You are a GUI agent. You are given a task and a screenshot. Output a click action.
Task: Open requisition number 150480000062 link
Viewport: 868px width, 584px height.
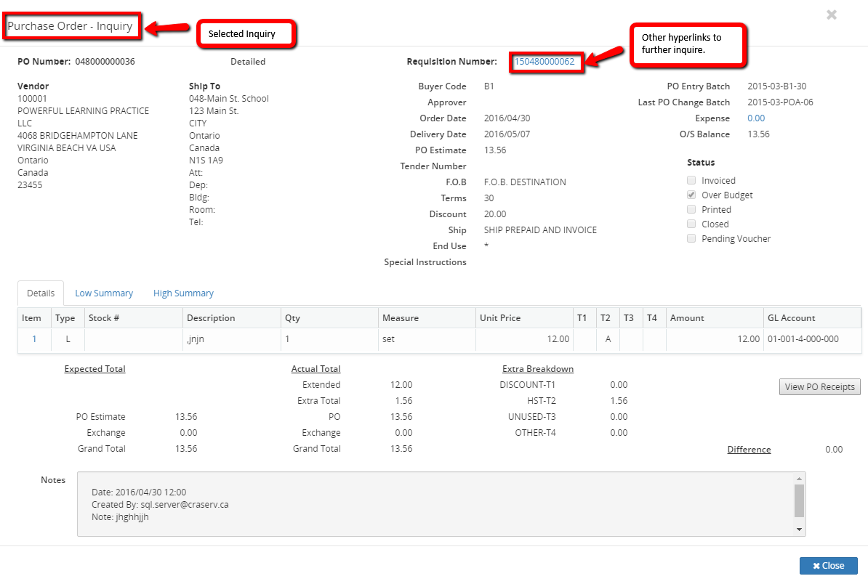pos(544,62)
